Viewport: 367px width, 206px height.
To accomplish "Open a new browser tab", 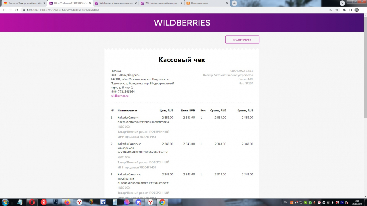I will [234, 3].
